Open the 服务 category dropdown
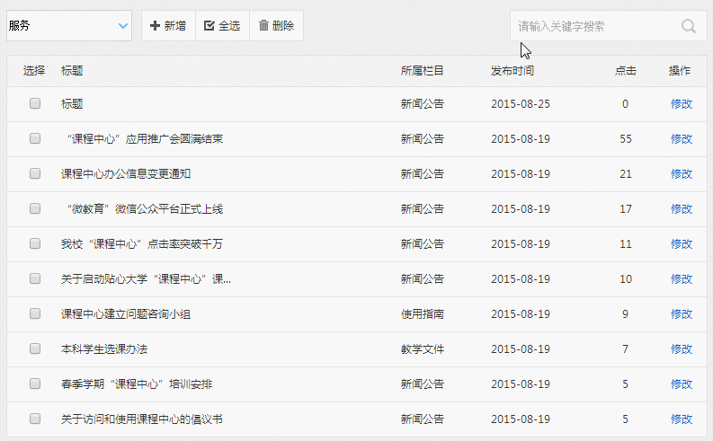The image size is (713, 441). [x=69, y=26]
